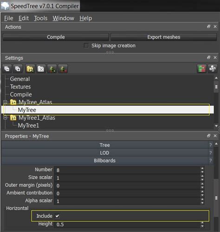Decrease Size scalar with stepper down arrow
Viewport: 220px width, 232px height.
(x=202, y=180)
